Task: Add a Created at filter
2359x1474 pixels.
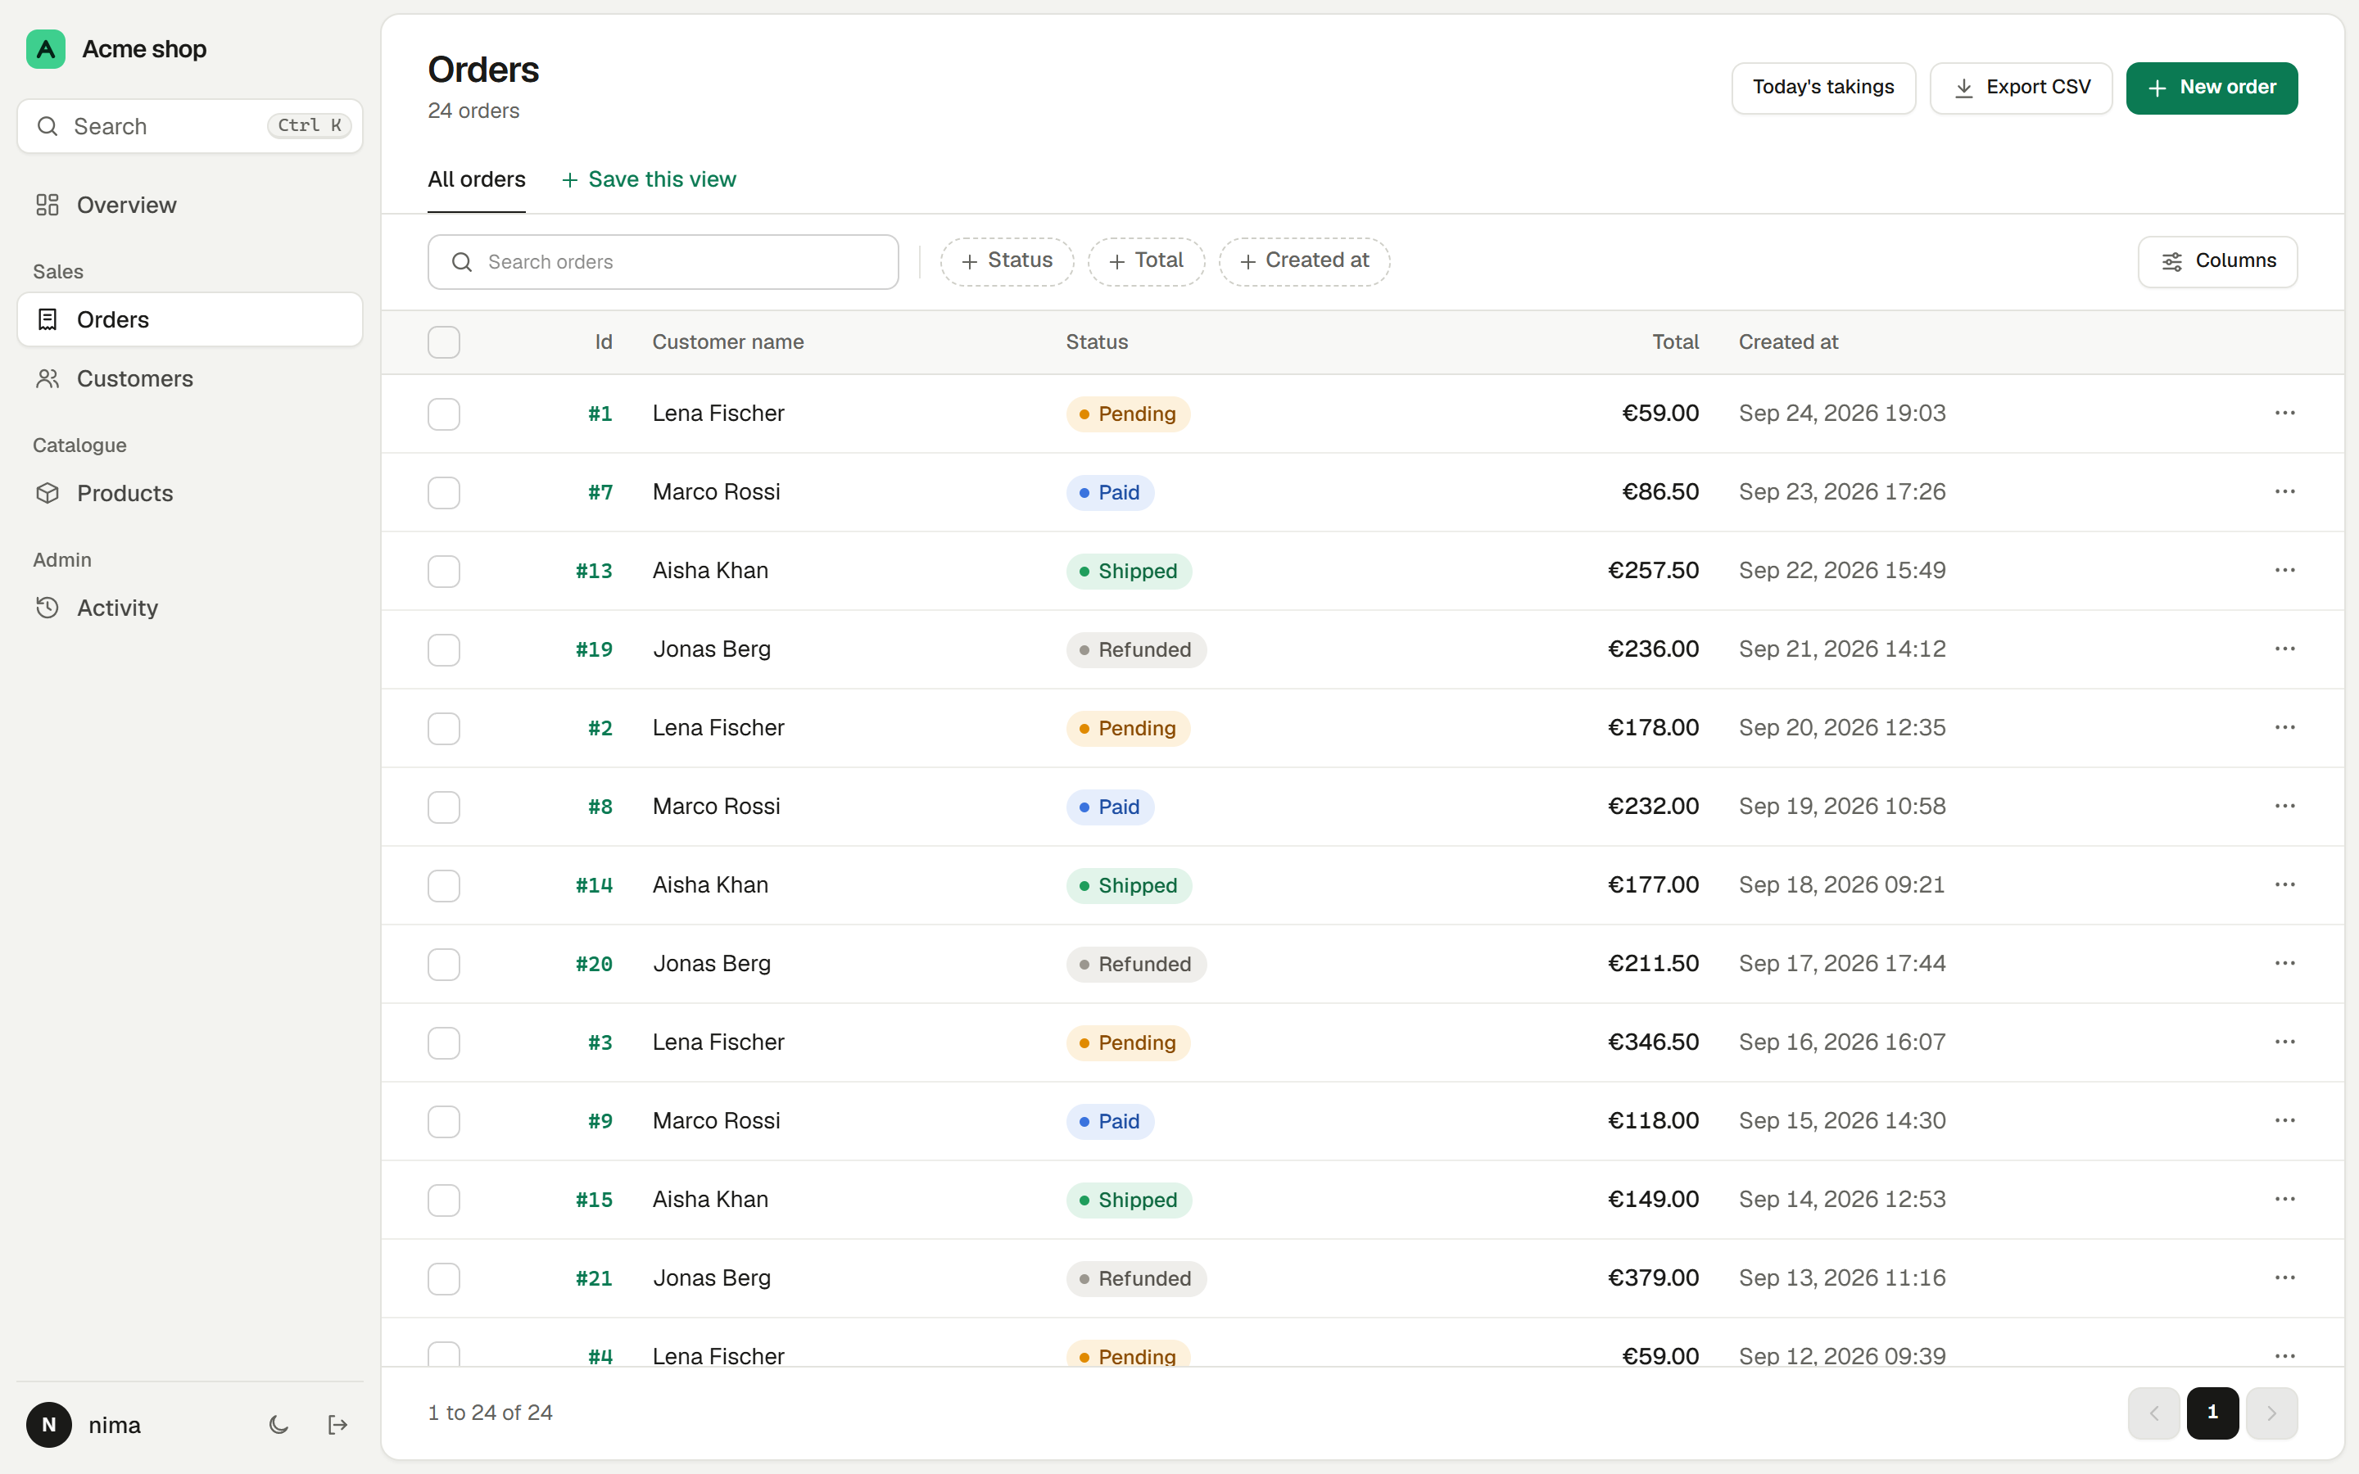Action: coord(1304,261)
